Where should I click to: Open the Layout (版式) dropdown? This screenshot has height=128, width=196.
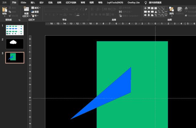point(36,8)
